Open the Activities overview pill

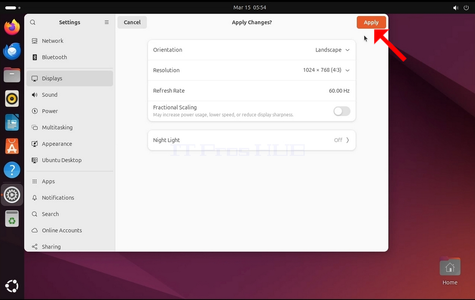coord(13,7)
